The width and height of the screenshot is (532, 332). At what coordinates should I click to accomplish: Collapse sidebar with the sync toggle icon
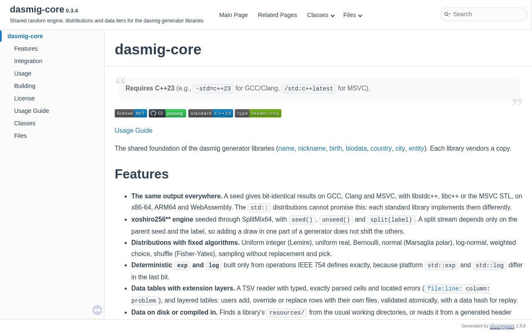tap(97, 310)
